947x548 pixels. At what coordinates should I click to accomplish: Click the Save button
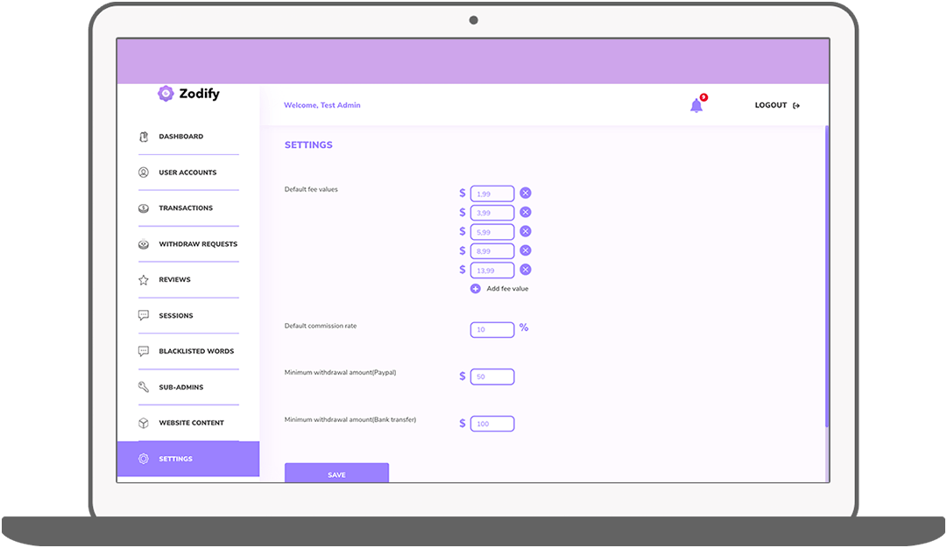pos(336,474)
